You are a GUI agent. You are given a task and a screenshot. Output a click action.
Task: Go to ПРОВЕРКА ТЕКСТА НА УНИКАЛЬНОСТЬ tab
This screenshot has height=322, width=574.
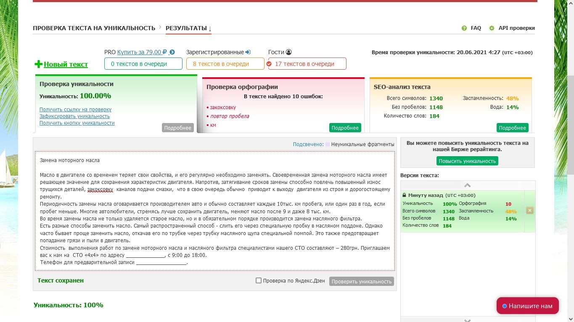pos(94,28)
